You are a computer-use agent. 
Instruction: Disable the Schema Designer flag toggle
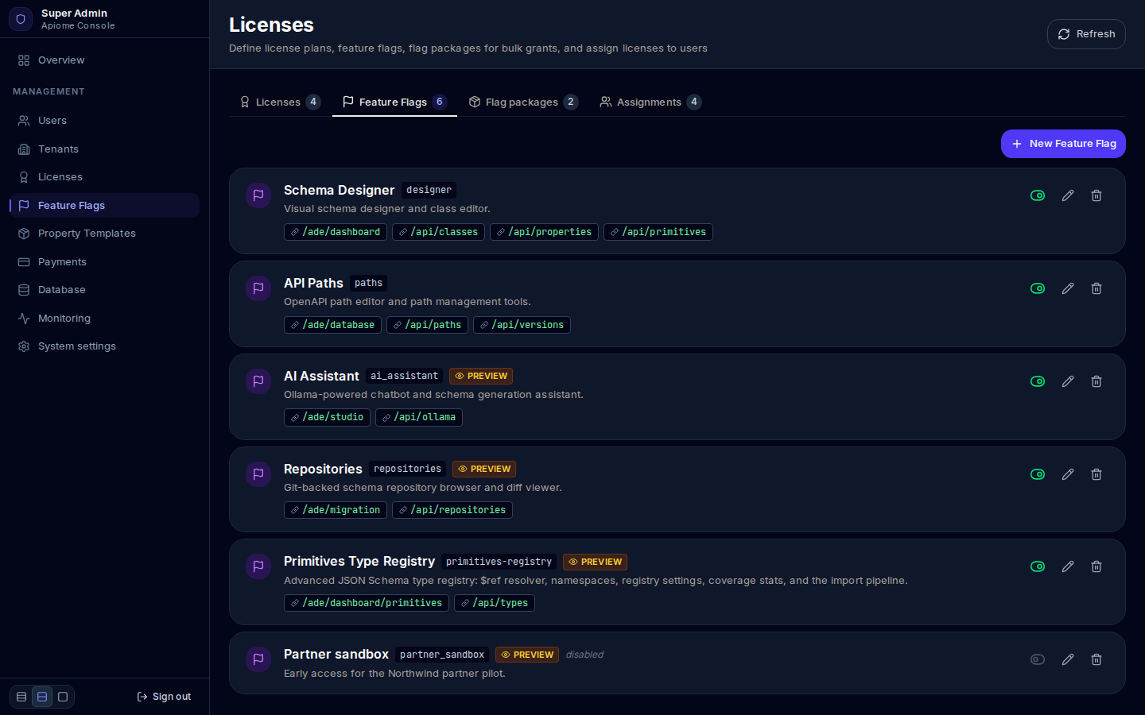tap(1038, 195)
